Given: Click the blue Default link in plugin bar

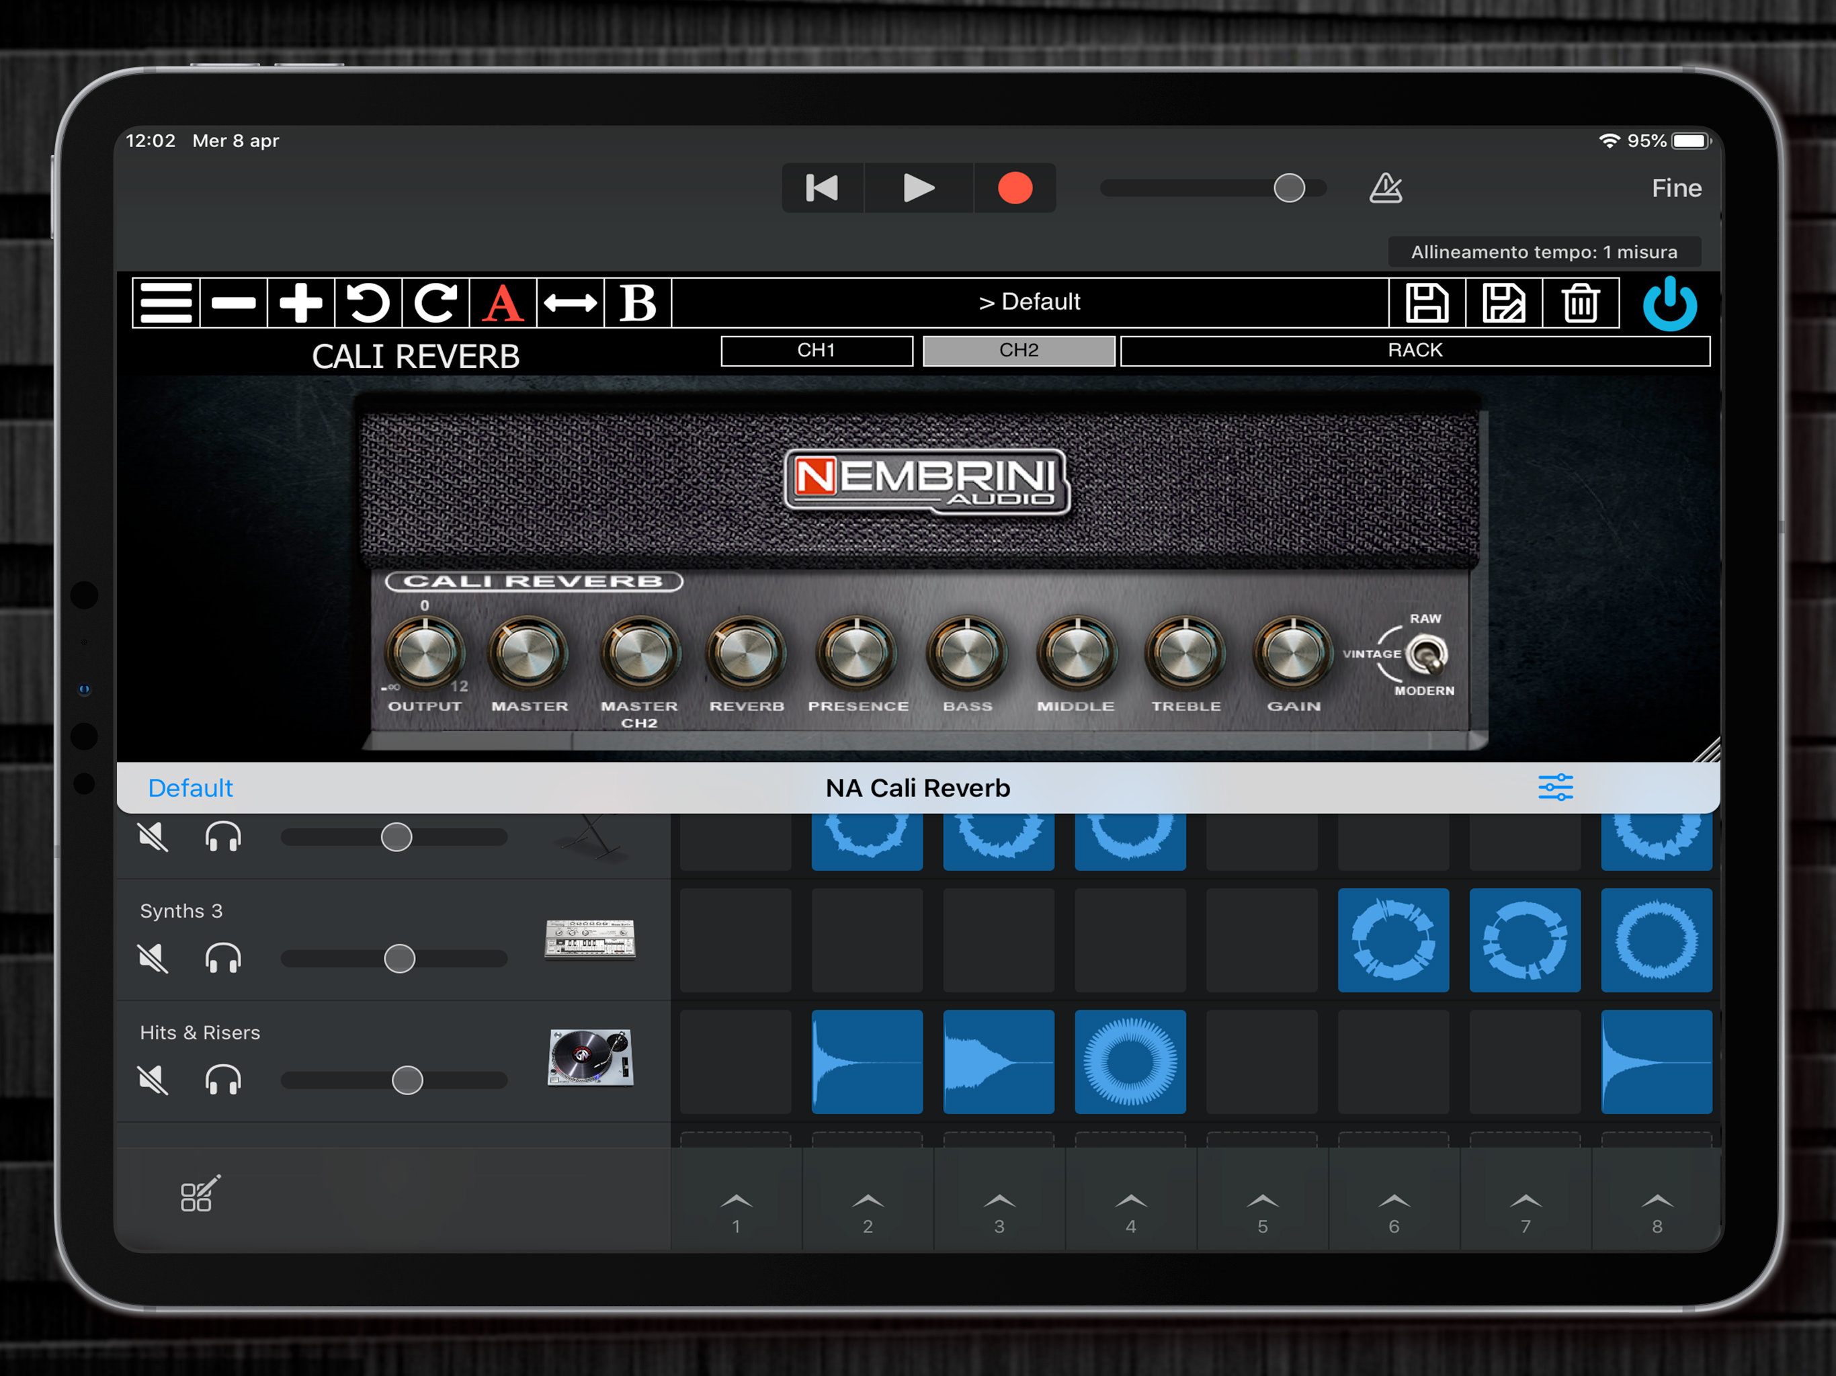Looking at the screenshot, I should [190, 787].
